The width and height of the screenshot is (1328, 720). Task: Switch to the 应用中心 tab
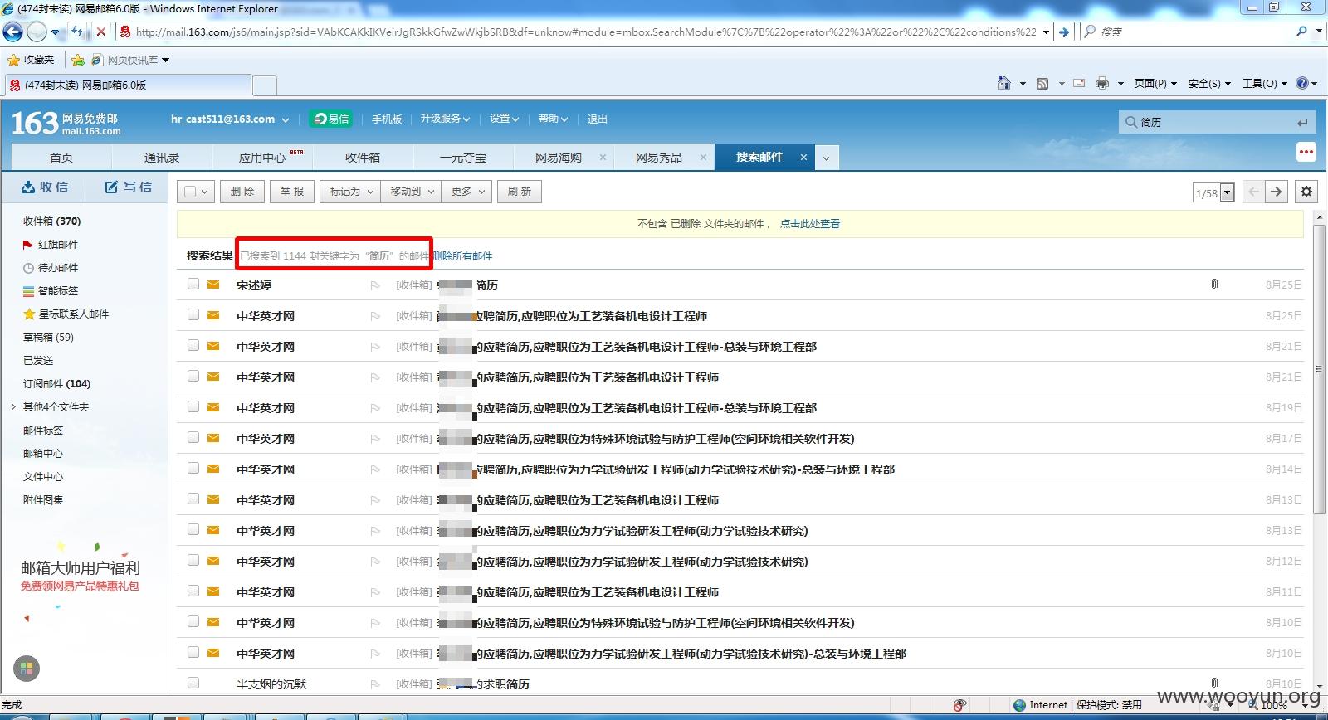click(x=262, y=158)
